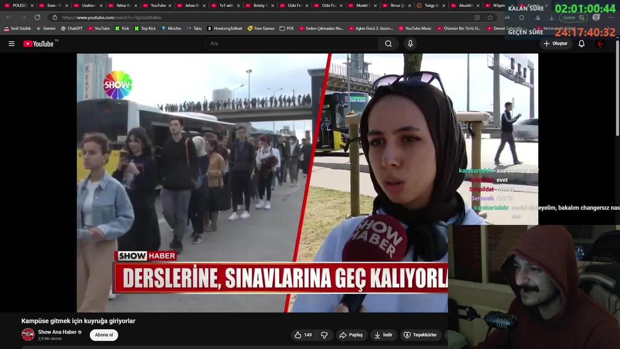Open the YouTube Music bookmark

point(415,29)
